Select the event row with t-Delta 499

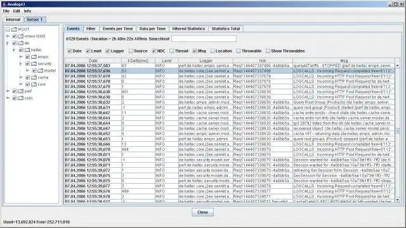pyautogui.click(x=230, y=191)
